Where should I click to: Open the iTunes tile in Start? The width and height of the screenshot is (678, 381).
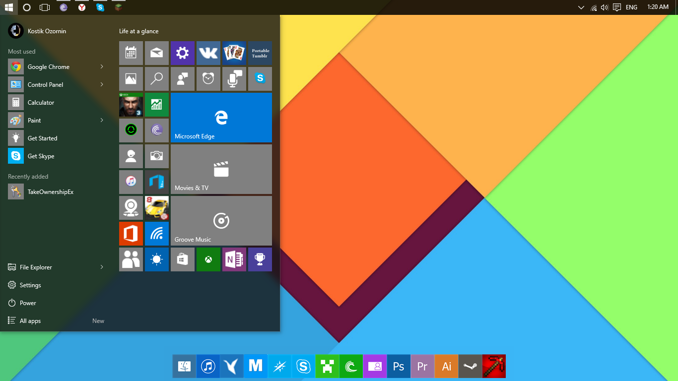tap(131, 182)
